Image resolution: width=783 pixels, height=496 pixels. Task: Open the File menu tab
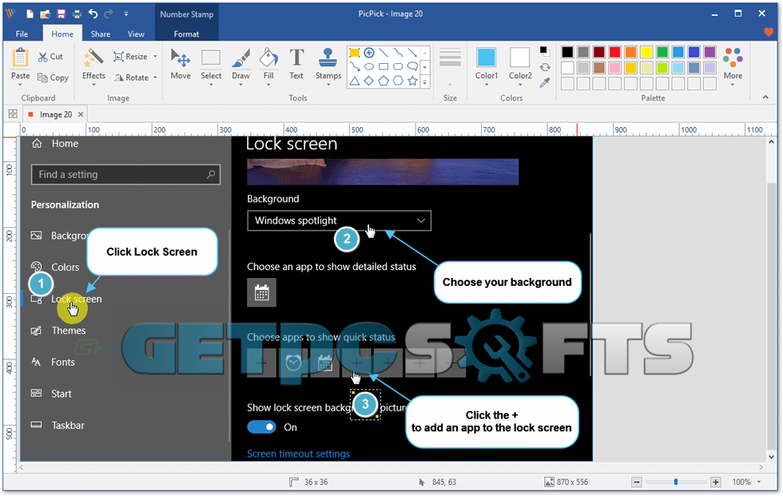coord(22,34)
